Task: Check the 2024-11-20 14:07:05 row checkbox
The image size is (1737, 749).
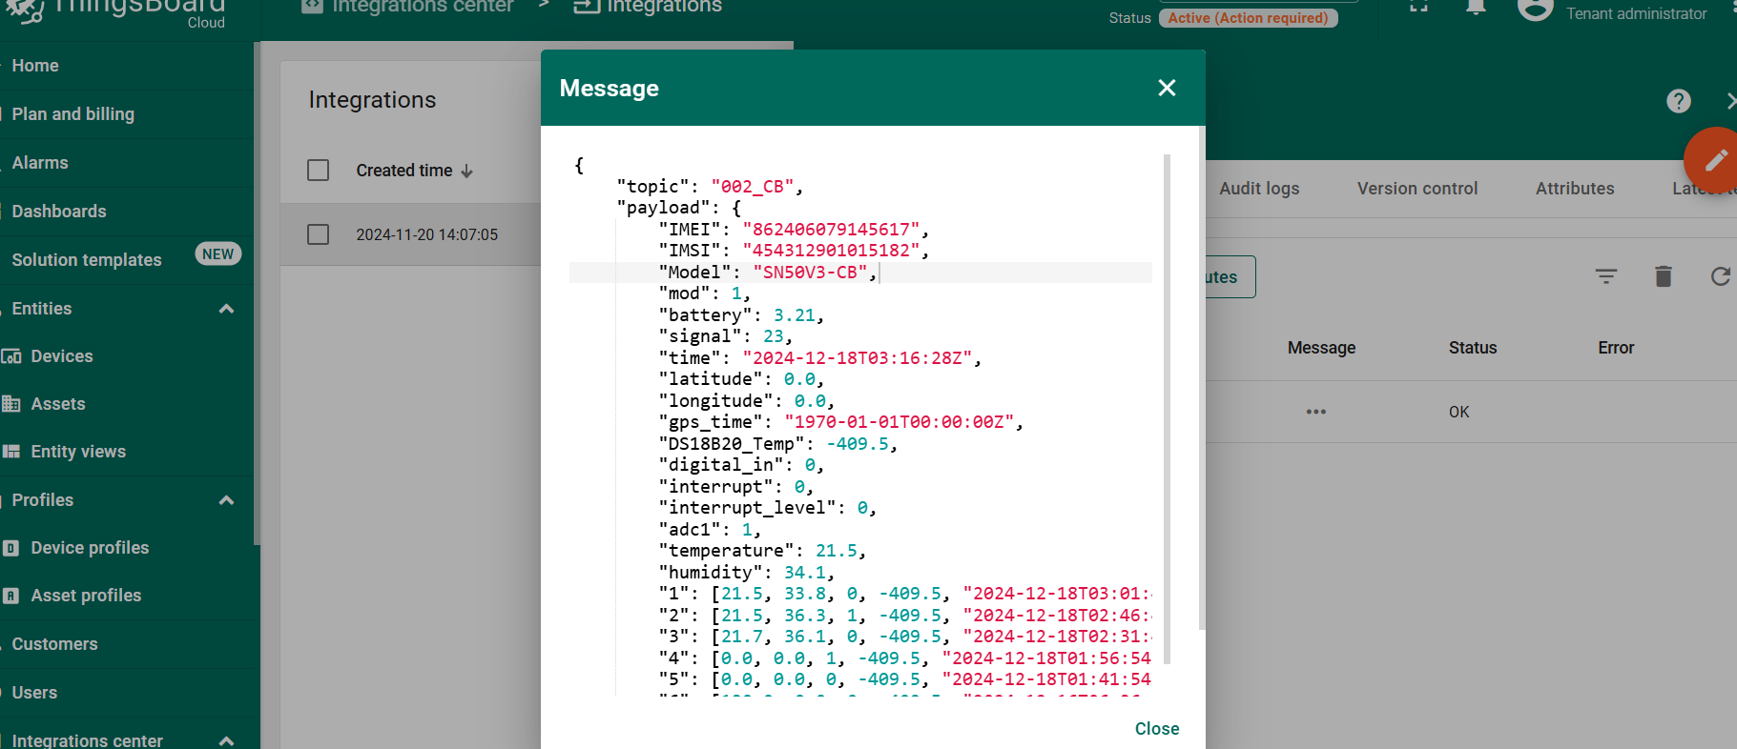Action: [x=318, y=234]
